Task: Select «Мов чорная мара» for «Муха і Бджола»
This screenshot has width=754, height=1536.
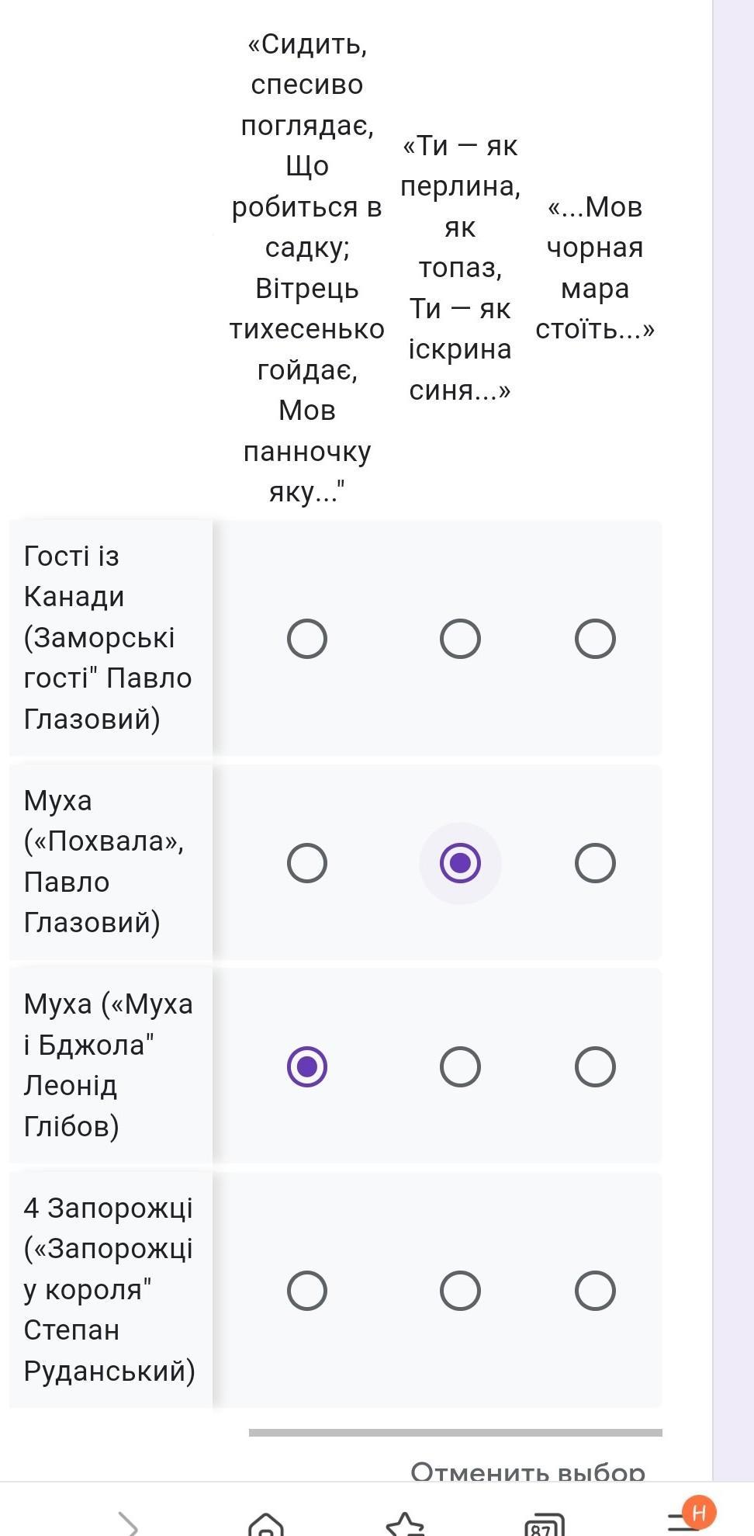Action: [x=595, y=1066]
